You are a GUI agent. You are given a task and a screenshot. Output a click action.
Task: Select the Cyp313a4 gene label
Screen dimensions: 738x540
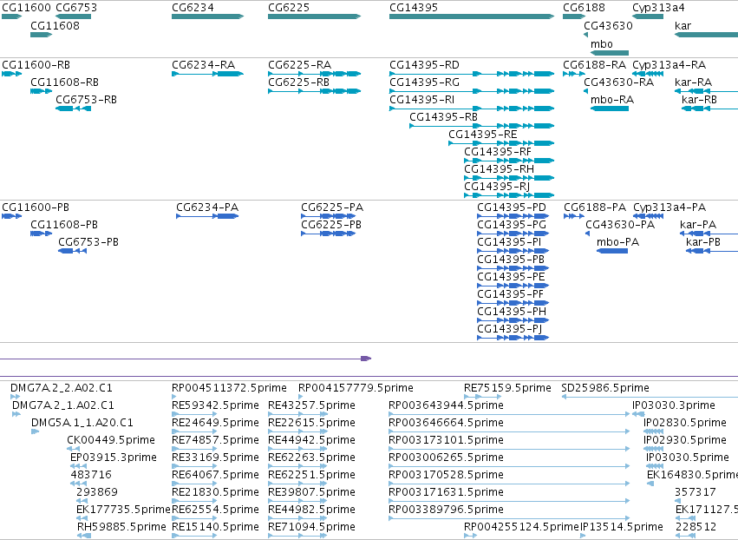[x=658, y=8]
